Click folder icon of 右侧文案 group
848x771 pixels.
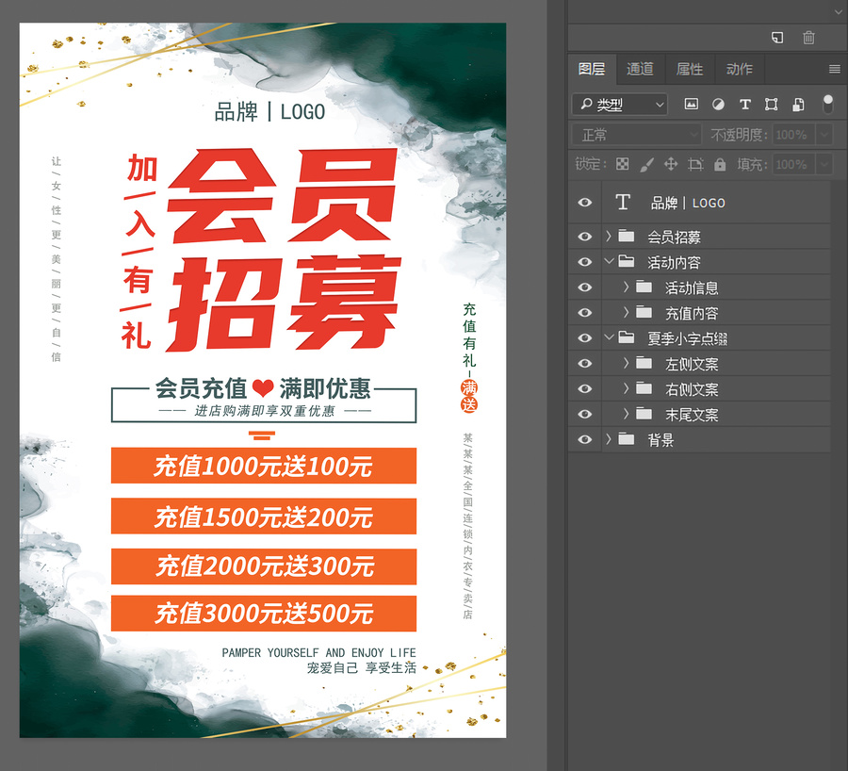tap(644, 388)
